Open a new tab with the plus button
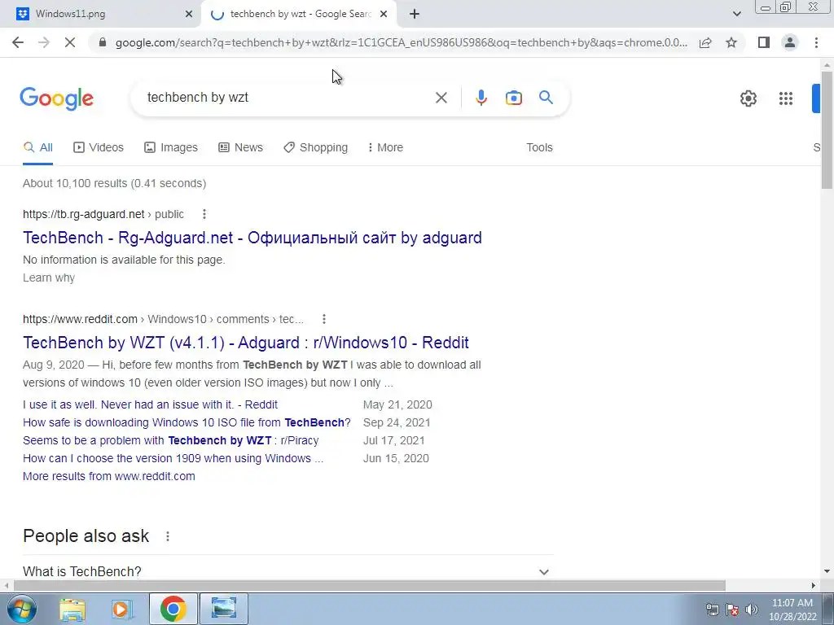This screenshot has height=625, width=834. 415,14
